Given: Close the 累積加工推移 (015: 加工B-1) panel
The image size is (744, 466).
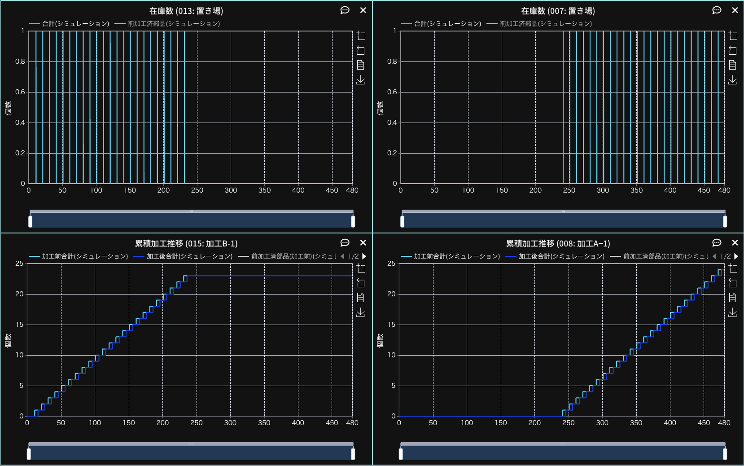Looking at the screenshot, I should [x=363, y=243].
